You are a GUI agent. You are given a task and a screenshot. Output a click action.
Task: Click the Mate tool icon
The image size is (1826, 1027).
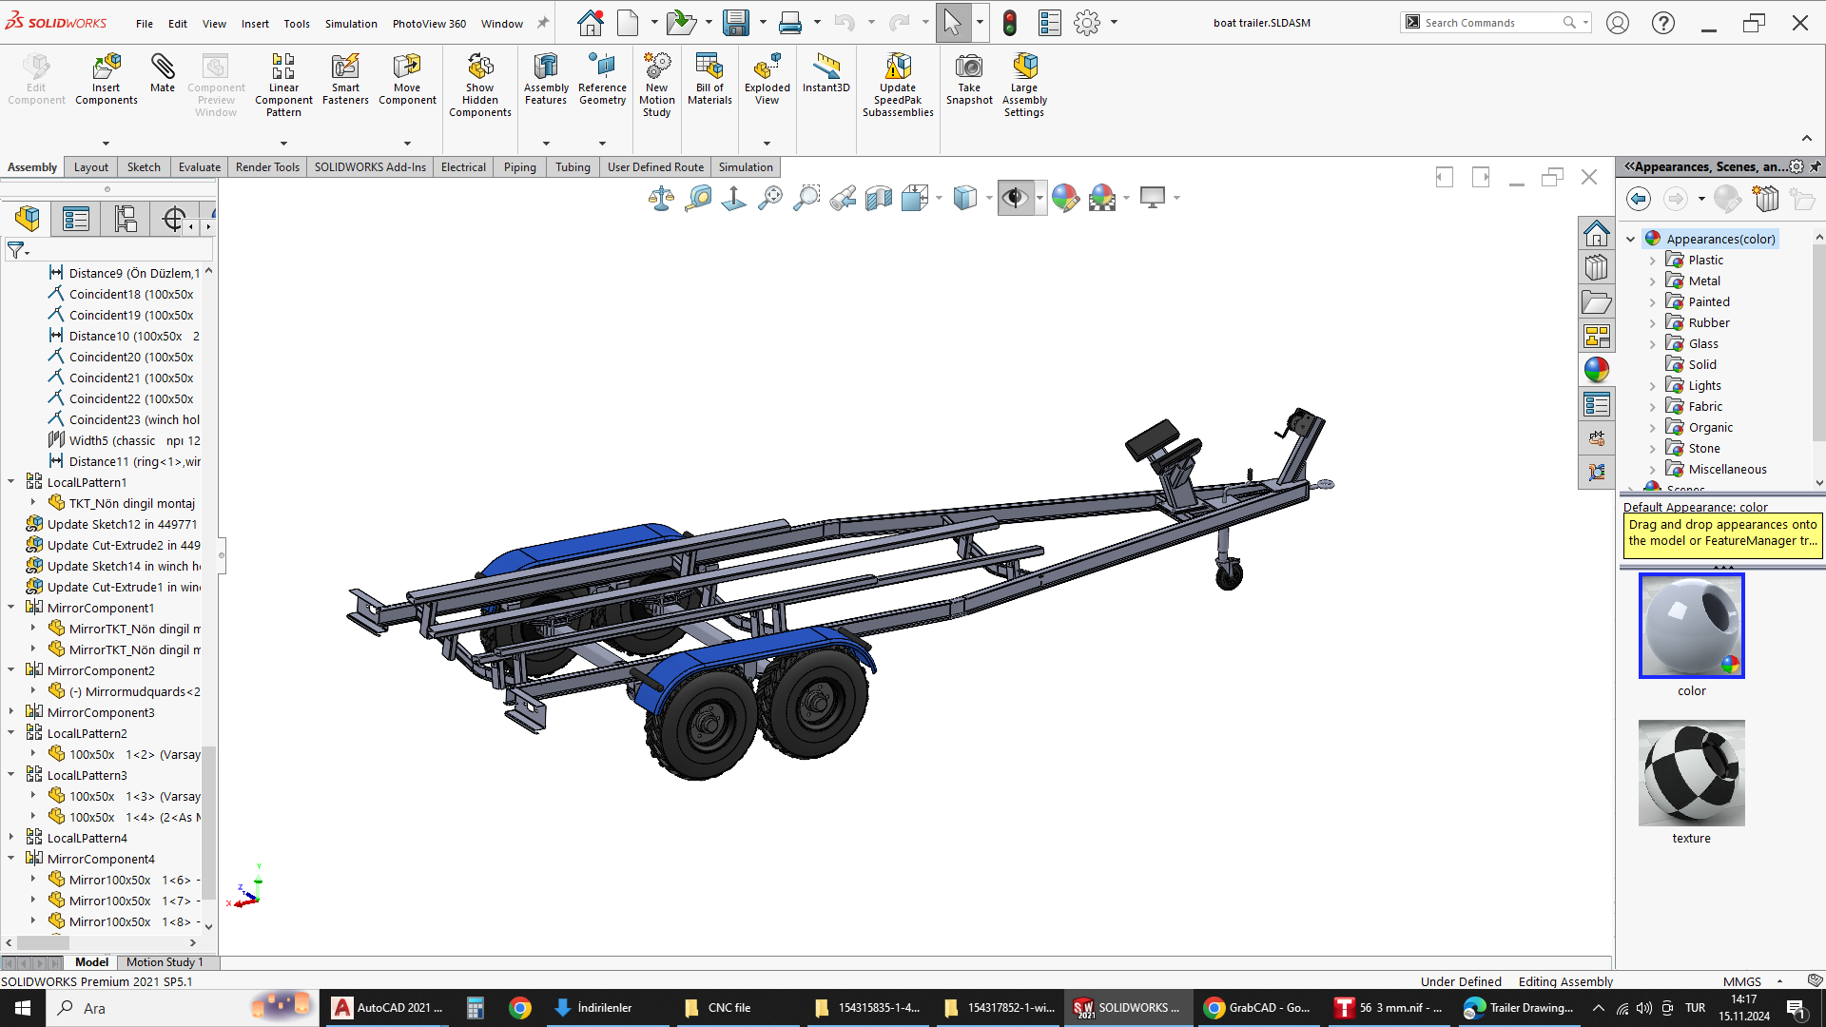pyautogui.click(x=162, y=68)
